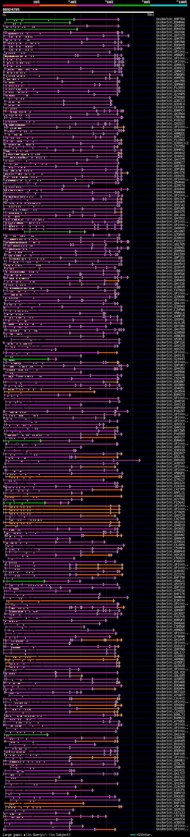
Task: Select the UniRef100_Q40768 label
Action: pyautogui.click(x=170, y=329)
